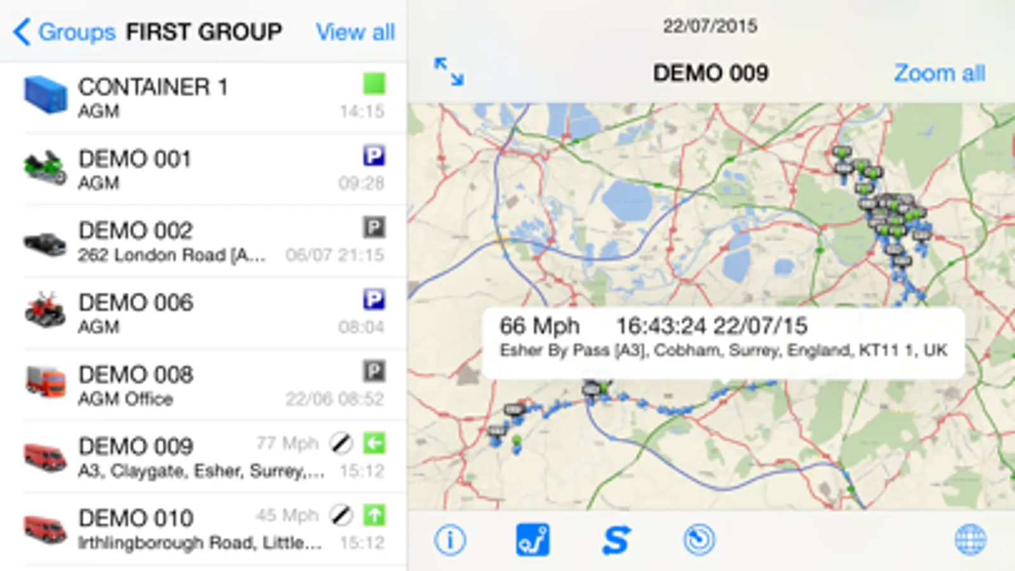Tap the 22/07/2015 date header
The height and width of the screenshot is (571, 1015).
point(710,26)
